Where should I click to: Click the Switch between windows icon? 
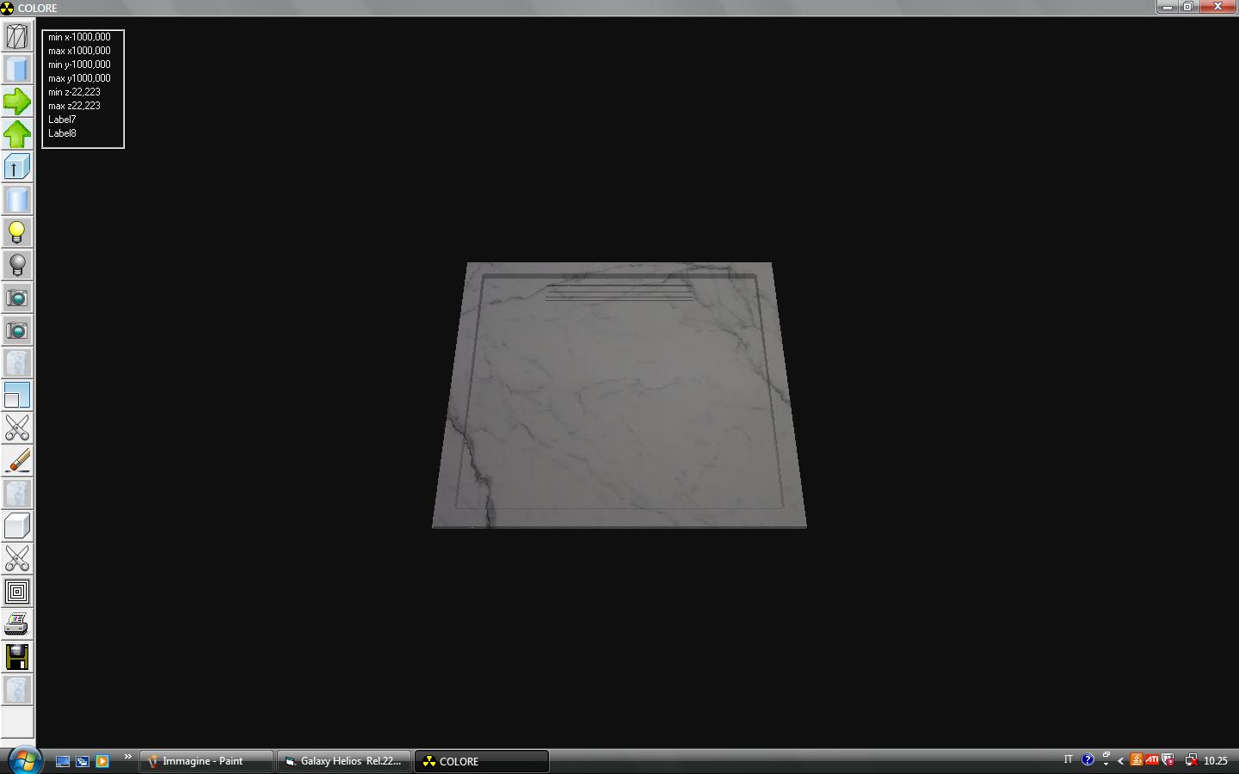coord(83,761)
